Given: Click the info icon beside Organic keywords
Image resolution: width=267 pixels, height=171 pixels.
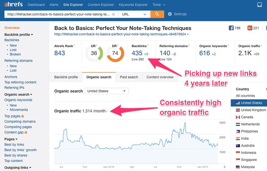Looking at the screenshot, I should [x=228, y=45].
